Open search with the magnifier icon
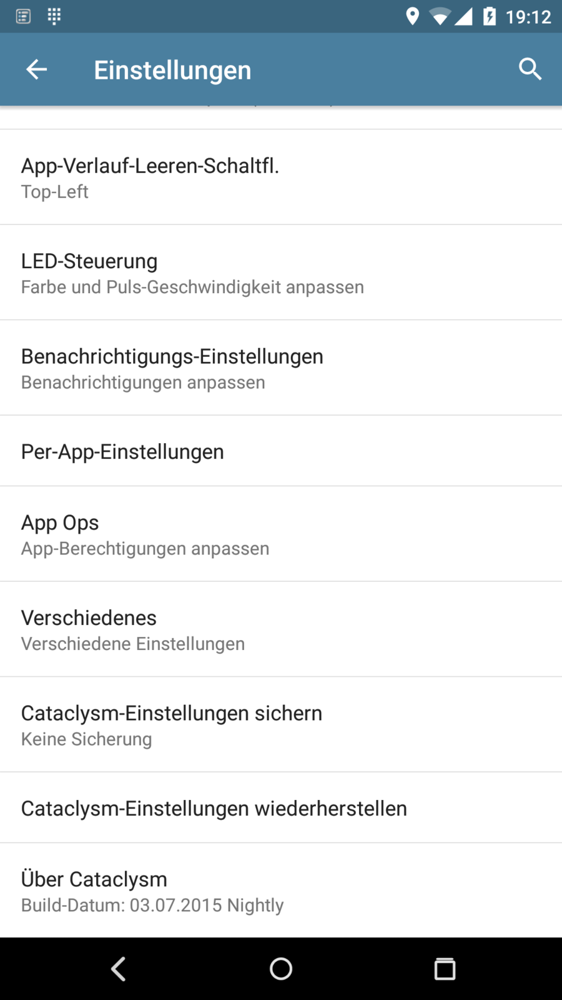 (x=530, y=69)
